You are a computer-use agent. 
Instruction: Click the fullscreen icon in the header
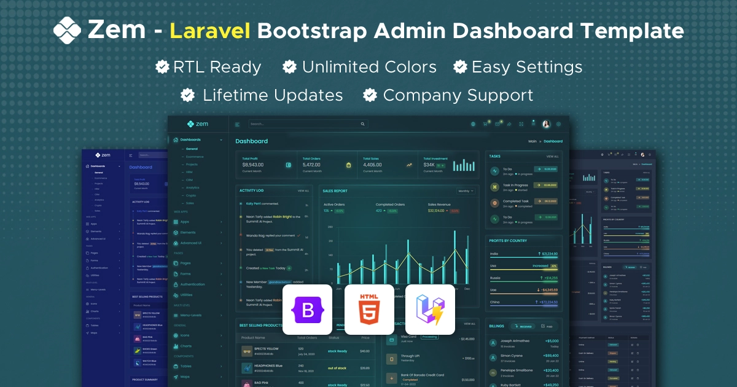[521, 124]
